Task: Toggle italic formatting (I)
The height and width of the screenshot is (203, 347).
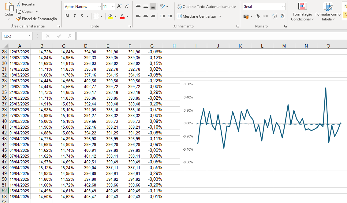Action: coord(74,16)
